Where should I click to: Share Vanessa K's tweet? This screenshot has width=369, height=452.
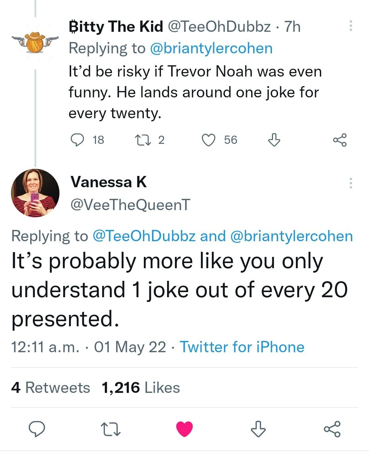(x=332, y=429)
